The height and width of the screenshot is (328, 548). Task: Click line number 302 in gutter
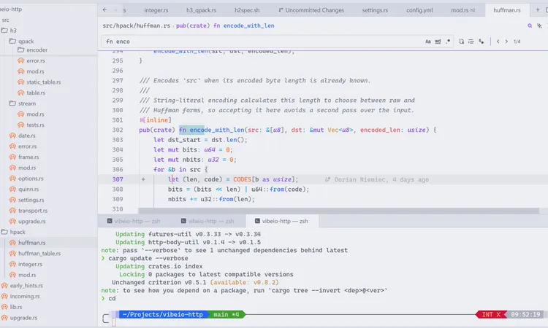coord(118,130)
